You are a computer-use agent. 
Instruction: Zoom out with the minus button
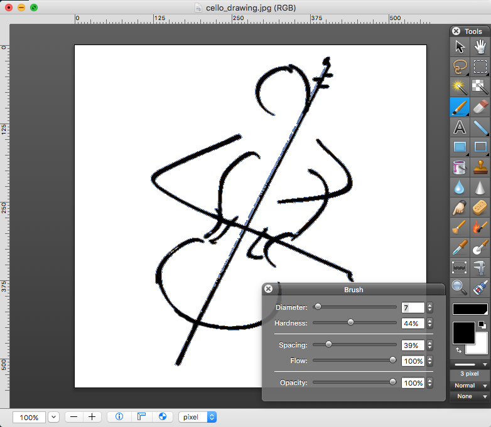click(74, 417)
